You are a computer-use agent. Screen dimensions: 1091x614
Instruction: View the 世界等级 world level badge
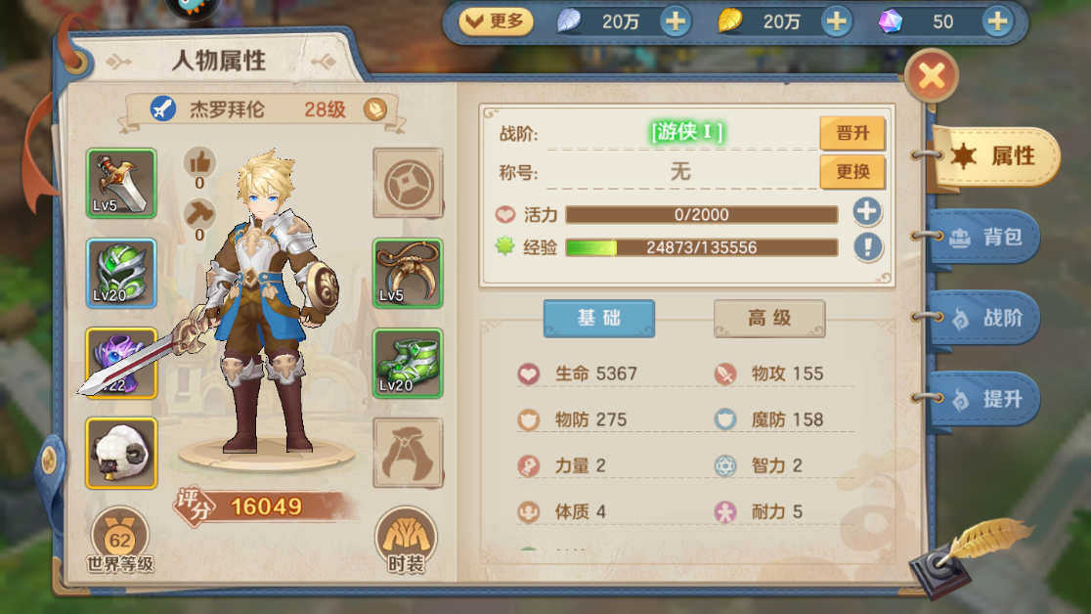pyautogui.click(x=119, y=541)
